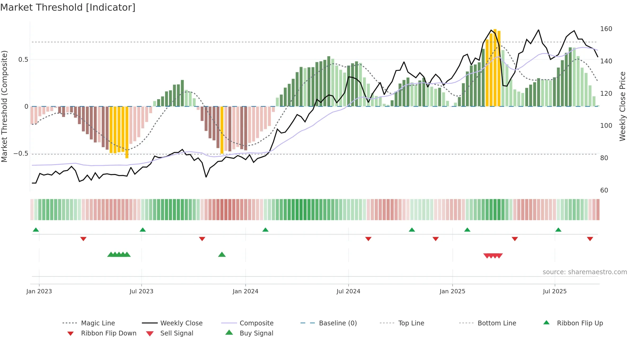Click the green Ribbon Flip Up marker before Jan 2023
The image size is (636, 358).
tap(36, 230)
